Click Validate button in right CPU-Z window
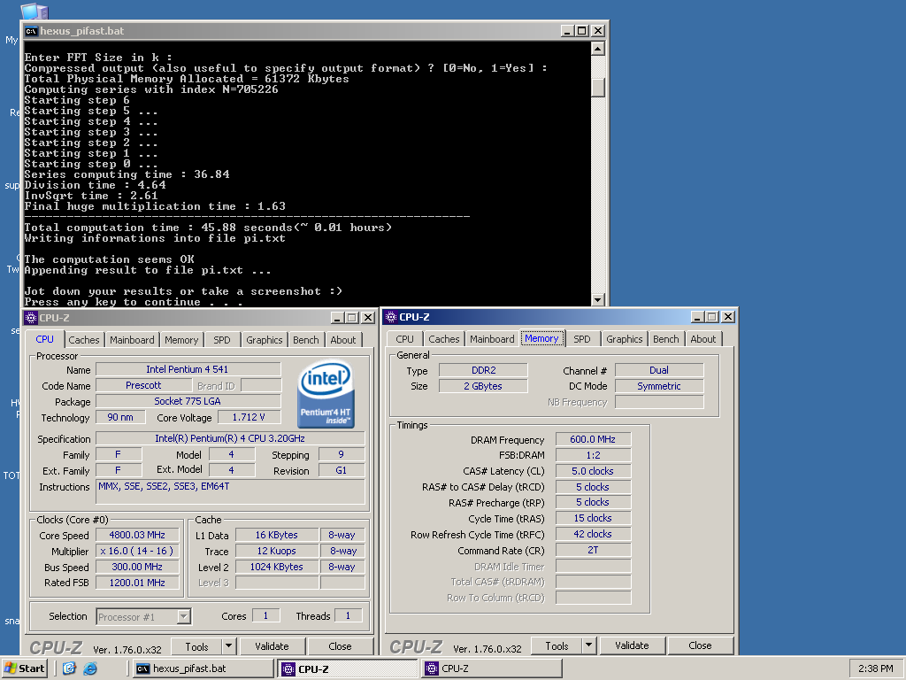The image size is (906, 680). pos(632,645)
